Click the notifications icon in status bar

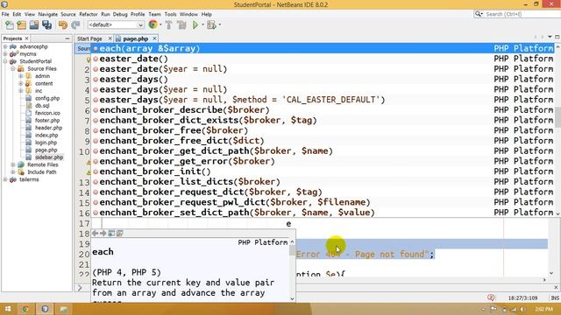[491, 297]
